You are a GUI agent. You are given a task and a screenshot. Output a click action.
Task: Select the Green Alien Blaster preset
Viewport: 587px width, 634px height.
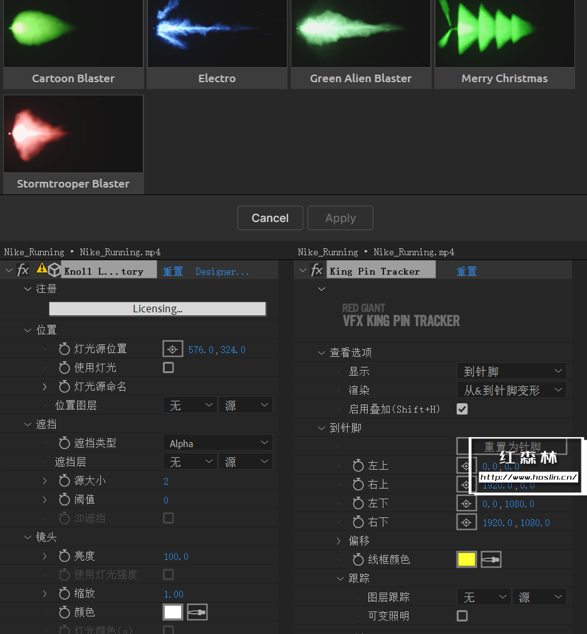click(361, 44)
